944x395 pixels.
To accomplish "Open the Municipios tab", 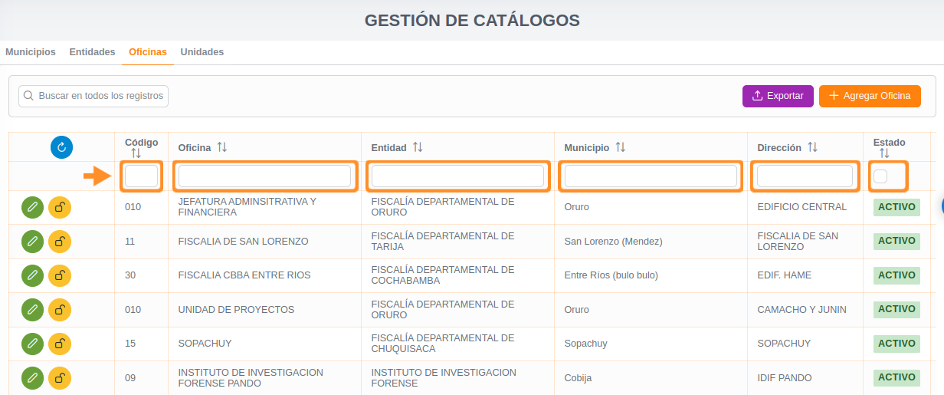I will tap(31, 52).
